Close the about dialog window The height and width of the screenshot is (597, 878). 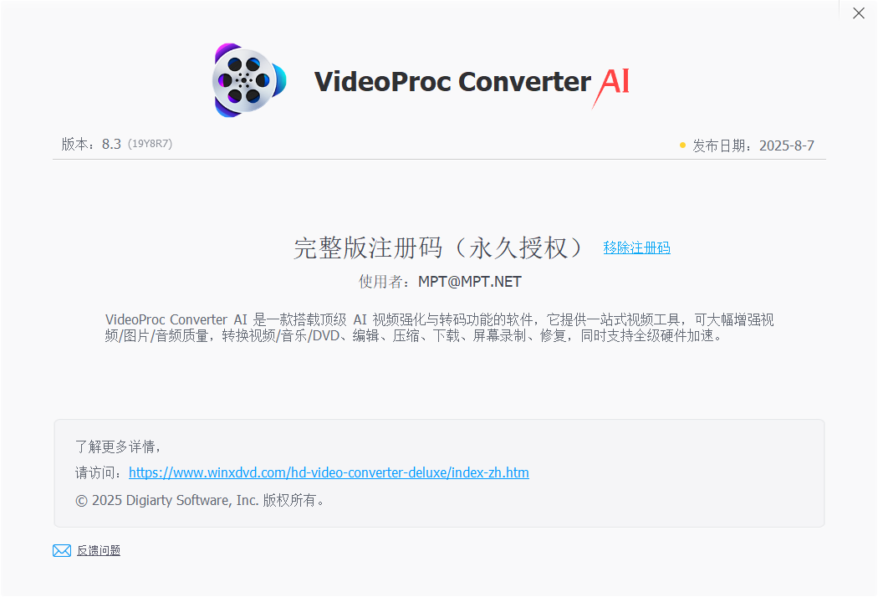859,13
